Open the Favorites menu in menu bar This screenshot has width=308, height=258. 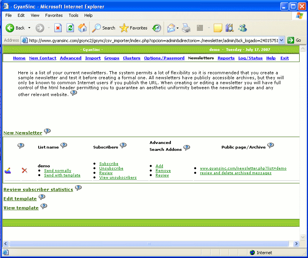coord(54,15)
